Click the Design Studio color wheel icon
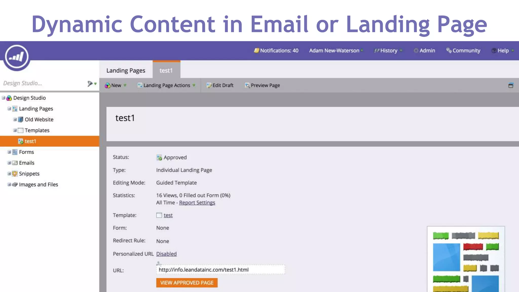Viewport: 519px width, 292px height. [x=9, y=98]
